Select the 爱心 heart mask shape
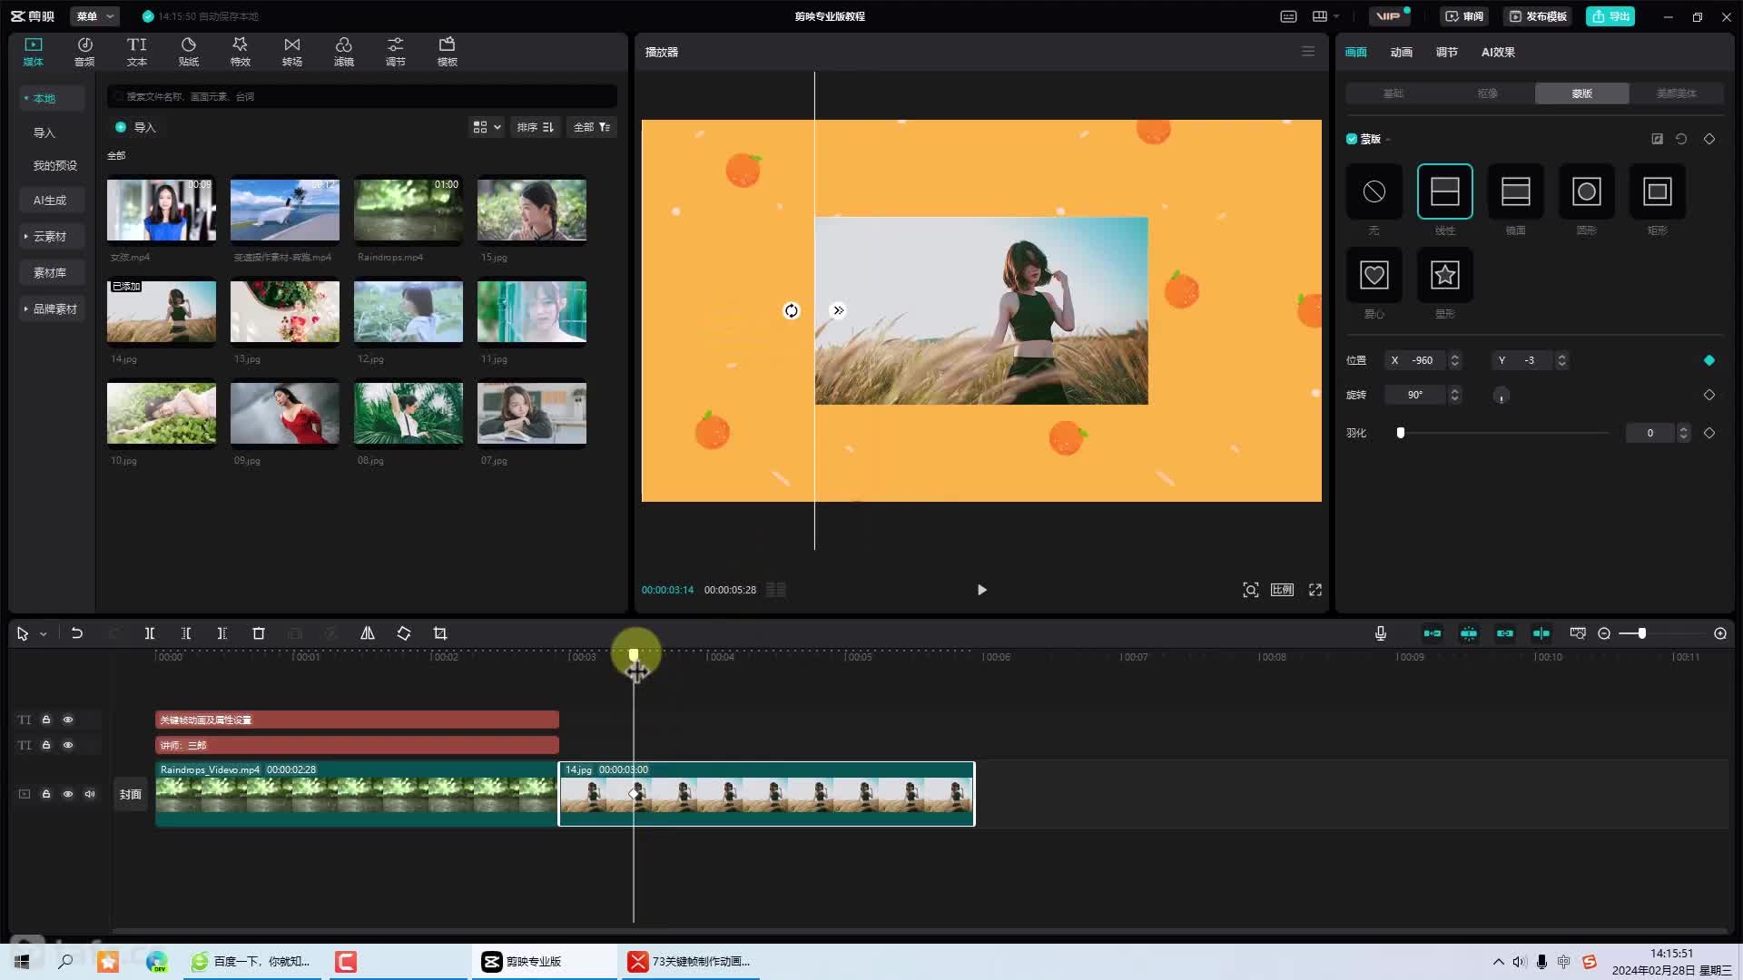1743x980 pixels. (x=1374, y=275)
